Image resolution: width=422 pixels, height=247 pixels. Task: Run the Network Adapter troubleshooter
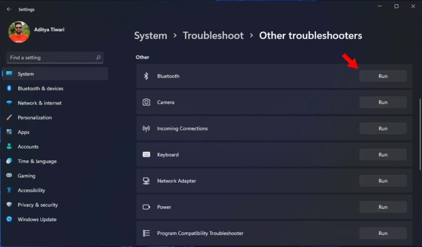click(x=382, y=181)
